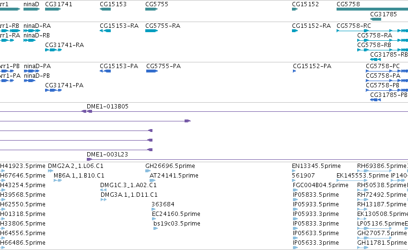This screenshot has width=408, height=250.
Task: Click the IP05933.5prime EST label
Action: point(316,204)
